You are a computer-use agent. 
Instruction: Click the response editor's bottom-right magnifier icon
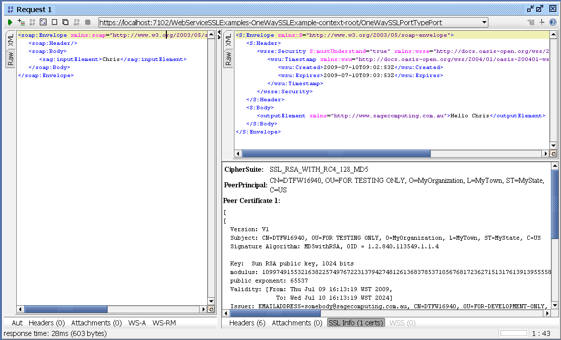(553, 154)
